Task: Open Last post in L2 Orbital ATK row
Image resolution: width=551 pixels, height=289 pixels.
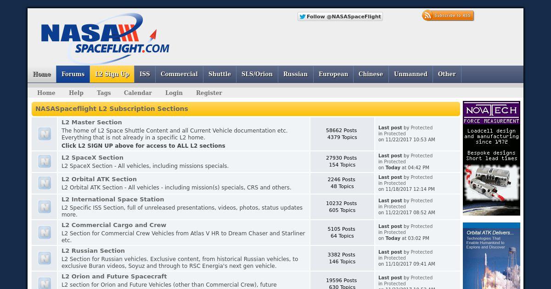Action: coord(390,178)
